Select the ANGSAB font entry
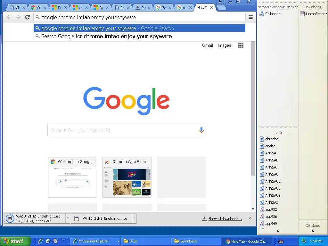Viewport: 328px width, 246px height. (x=269, y=160)
